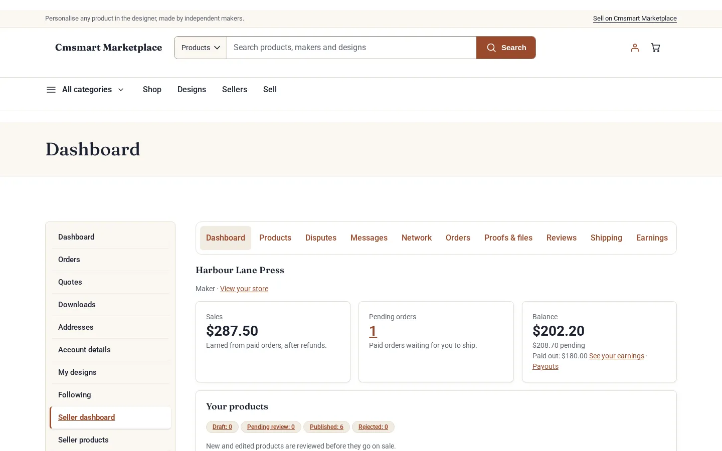This screenshot has height=451, width=722.
Task: Focus the search products input field
Action: pos(351,48)
